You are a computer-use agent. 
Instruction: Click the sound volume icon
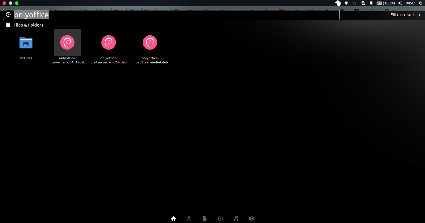pos(400,3)
